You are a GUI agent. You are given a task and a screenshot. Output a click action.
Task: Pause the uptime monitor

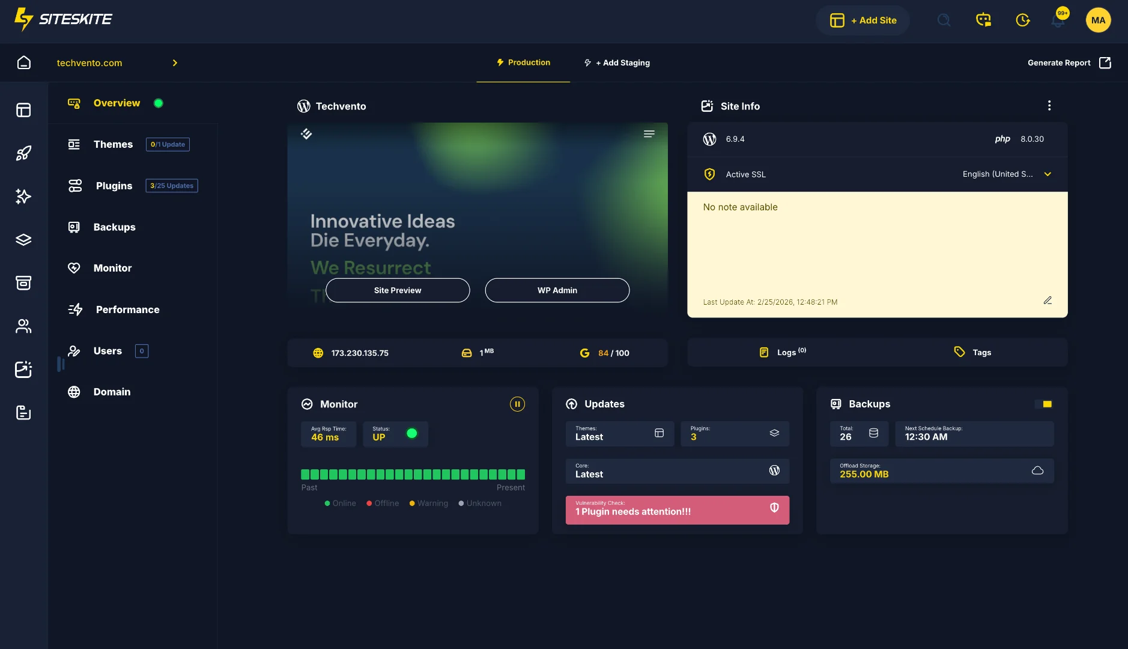(517, 404)
